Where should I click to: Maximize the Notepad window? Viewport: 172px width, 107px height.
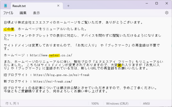pos(157,3)
